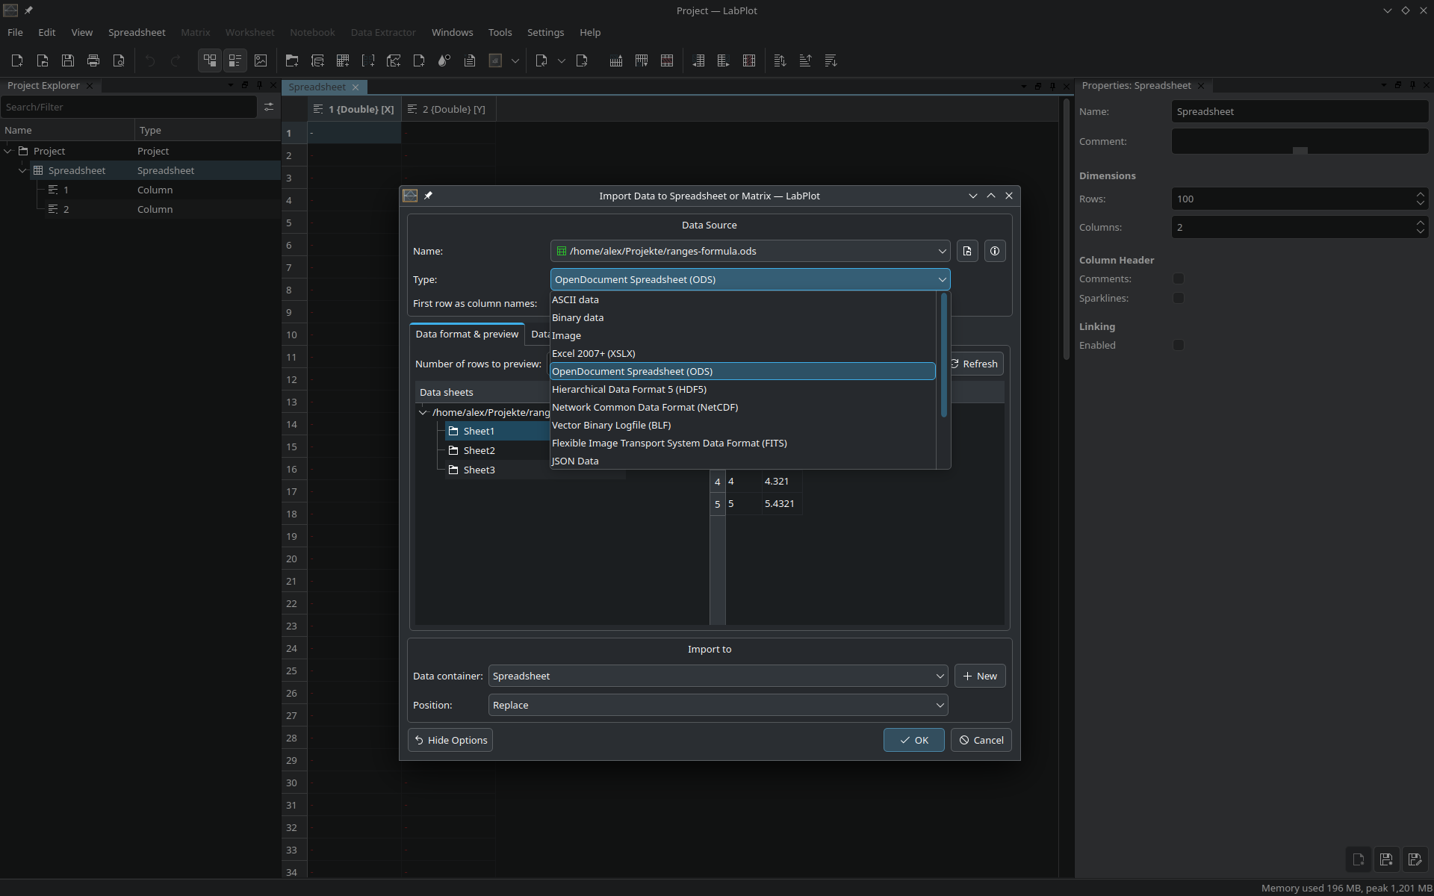Click select file icon beside file path
This screenshot has height=896, width=1434.
[x=967, y=251]
